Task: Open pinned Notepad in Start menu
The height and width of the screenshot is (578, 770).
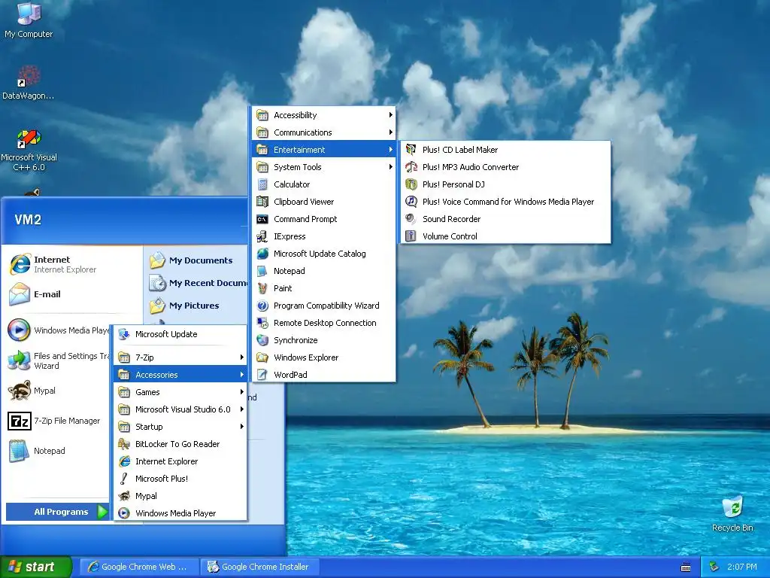Action: click(58, 451)
